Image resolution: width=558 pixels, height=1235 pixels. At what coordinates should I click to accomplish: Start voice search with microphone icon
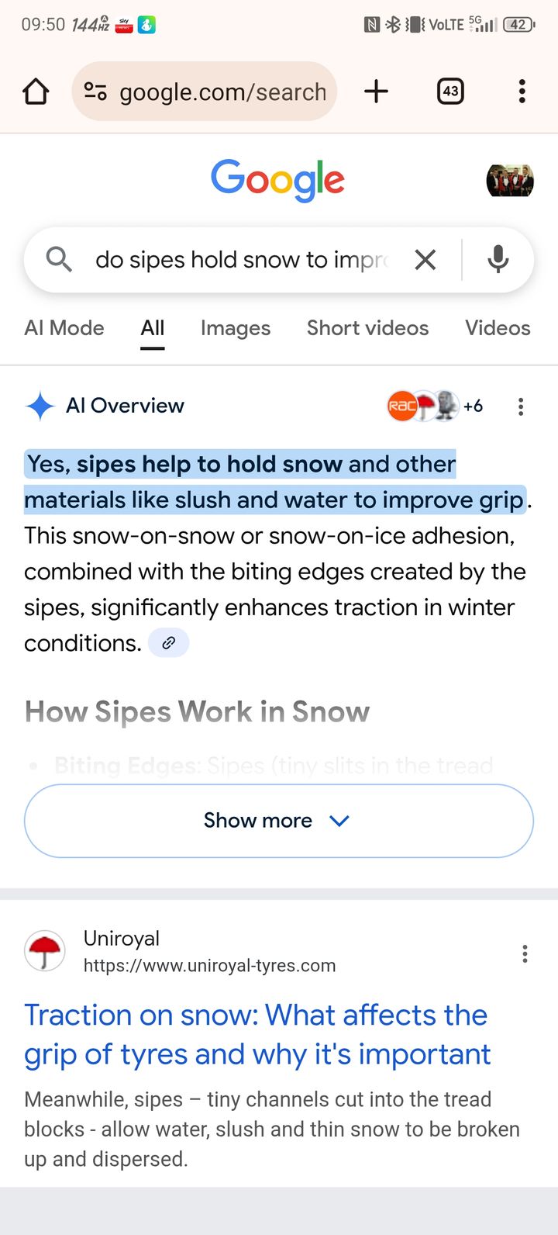pyautogui.click(x=498, y=260)
